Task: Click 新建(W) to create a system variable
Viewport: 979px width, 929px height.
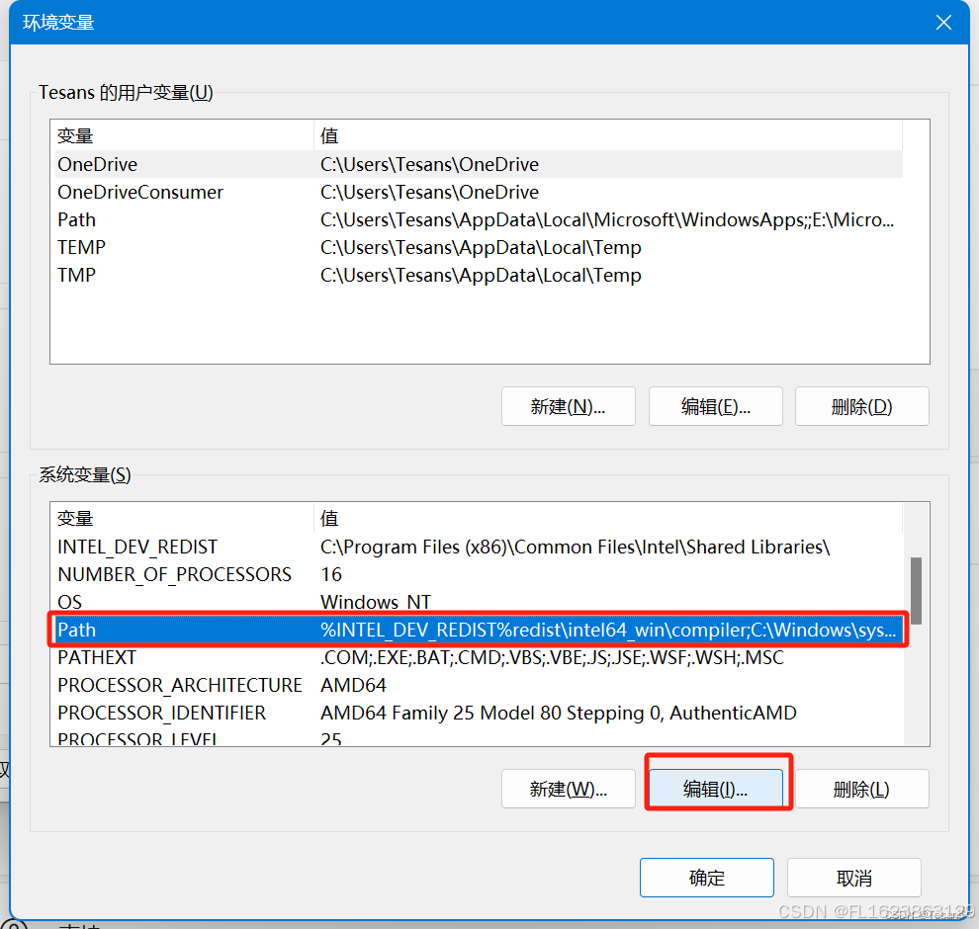Action: pyautogui.click(x=568, y=788)
